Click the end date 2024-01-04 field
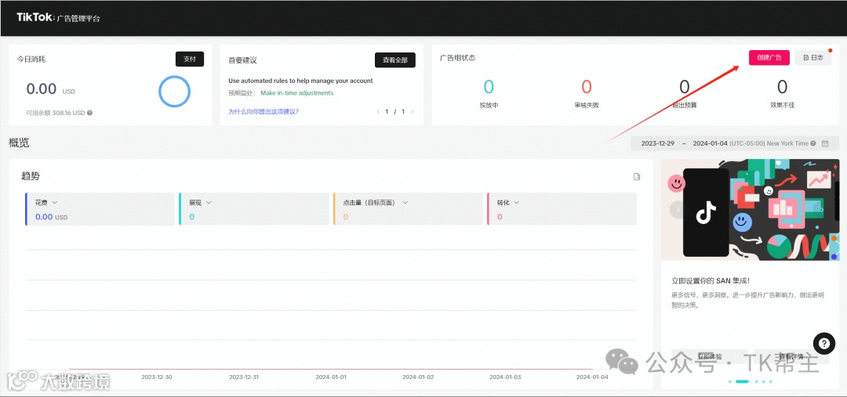This screenshot has height=397, width=847. 710,143
